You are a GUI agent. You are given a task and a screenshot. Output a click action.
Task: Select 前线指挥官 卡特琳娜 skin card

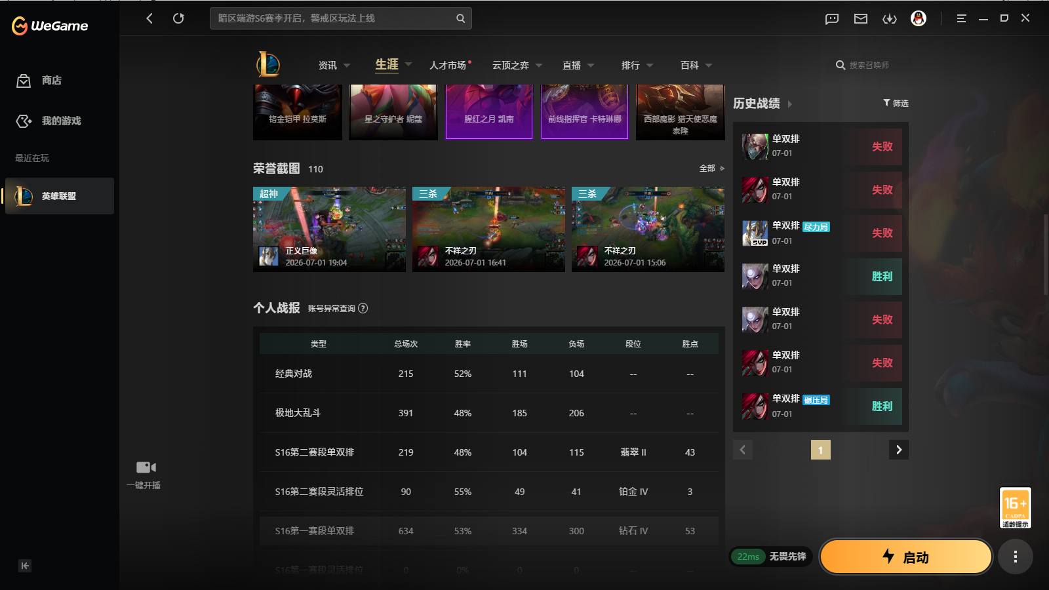[x=585, y=112]
